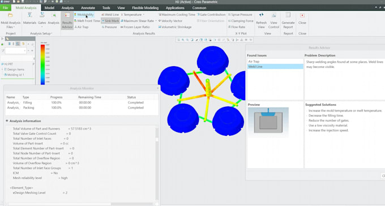Image resolution: width=385 pixels, height=206 pixels.
Task: Click 'Mesh reliability level' line
Action: click(40, 178)
